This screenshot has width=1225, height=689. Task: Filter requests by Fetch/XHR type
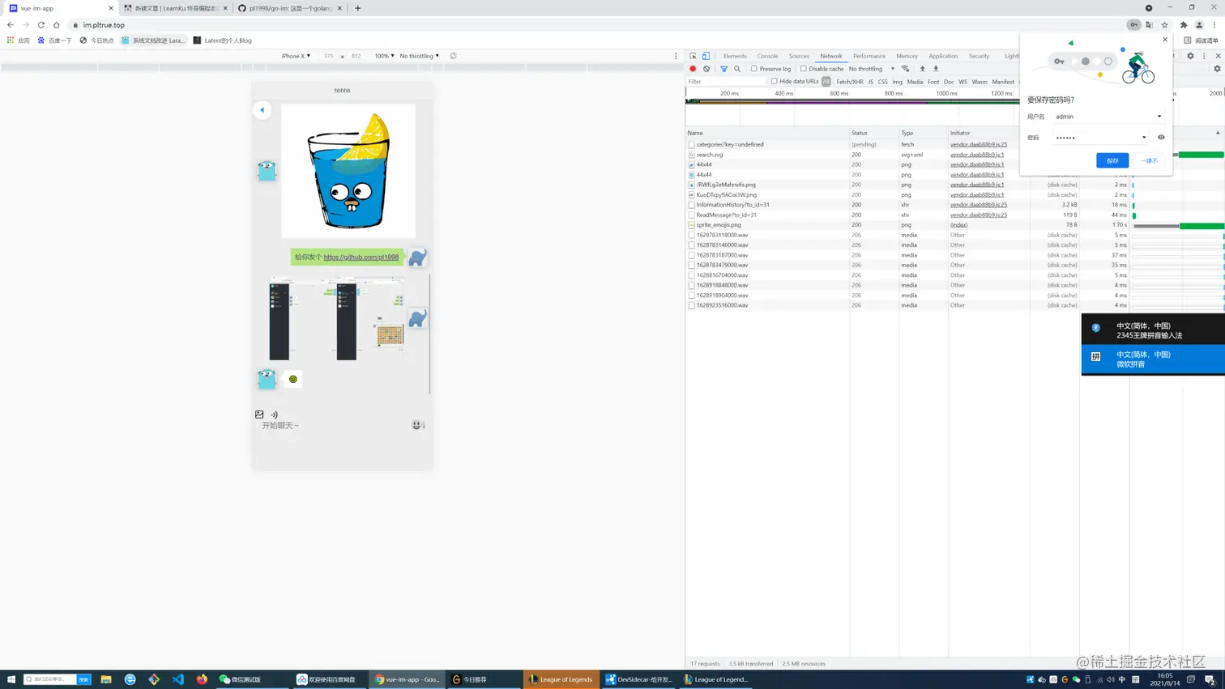850,82
